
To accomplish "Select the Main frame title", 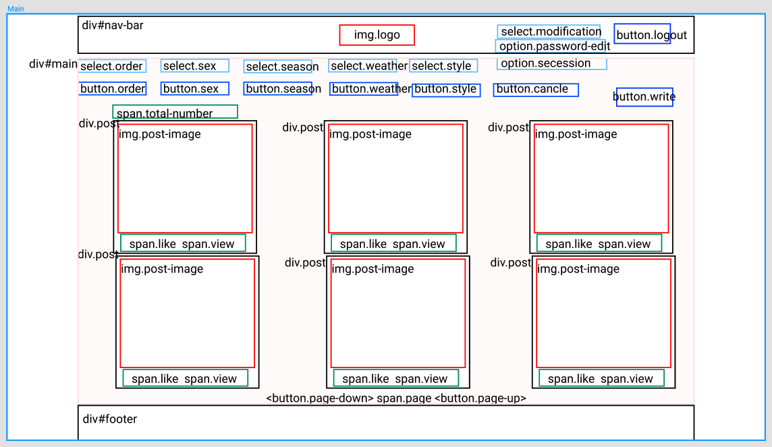I will [16, 8].
